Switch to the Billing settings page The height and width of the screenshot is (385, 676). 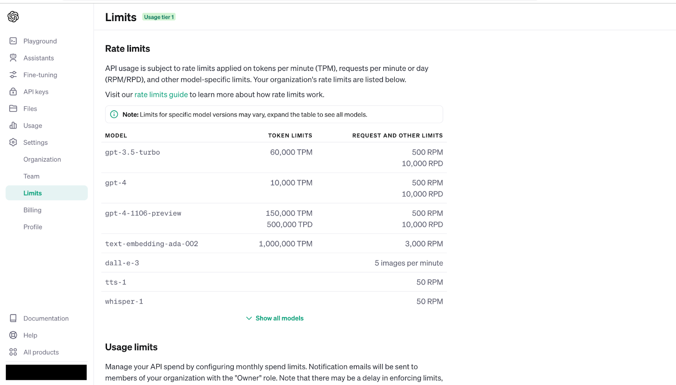click(33, 210)
